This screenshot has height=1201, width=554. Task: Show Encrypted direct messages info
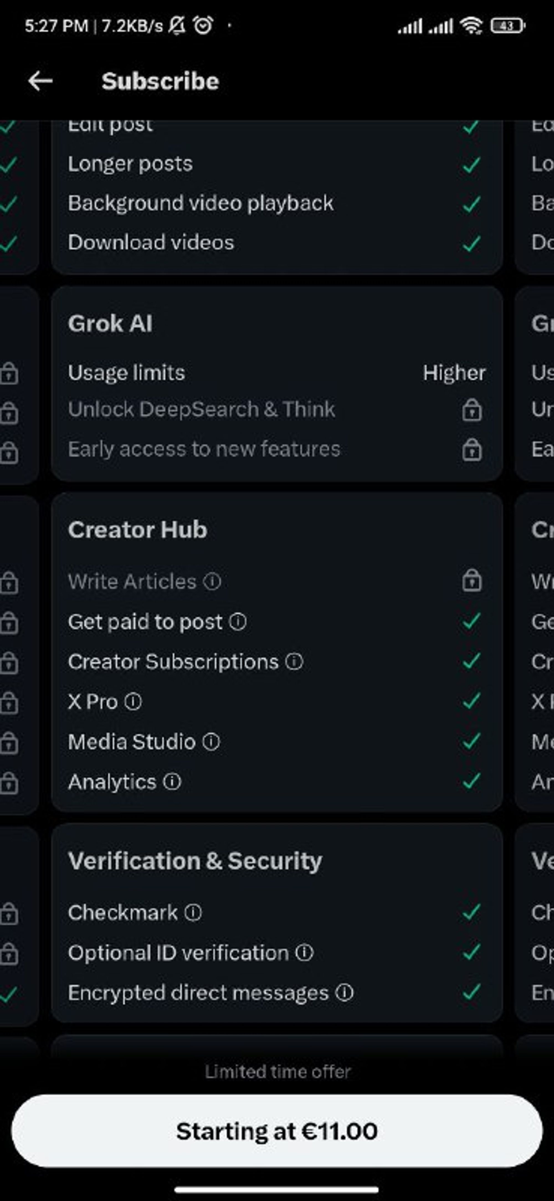point(345,993)
